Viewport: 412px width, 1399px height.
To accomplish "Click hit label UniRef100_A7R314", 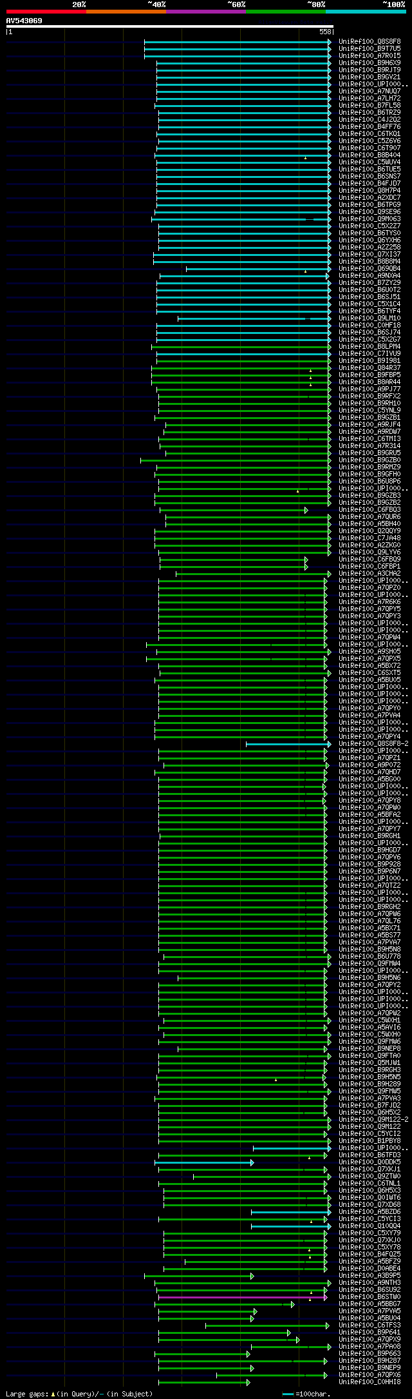I will [x=370, y=445].
